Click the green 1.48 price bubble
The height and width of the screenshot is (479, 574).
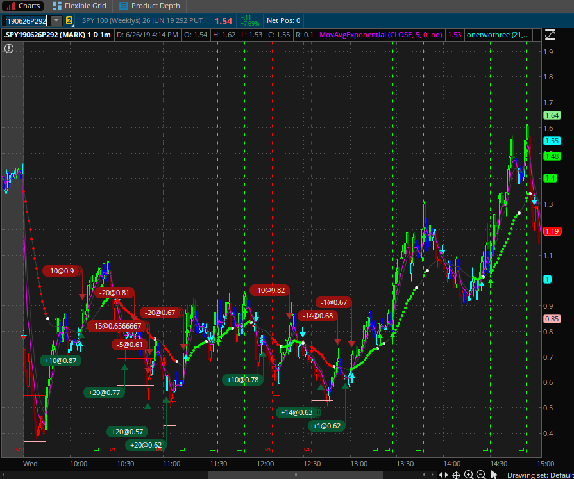point(552,156)
